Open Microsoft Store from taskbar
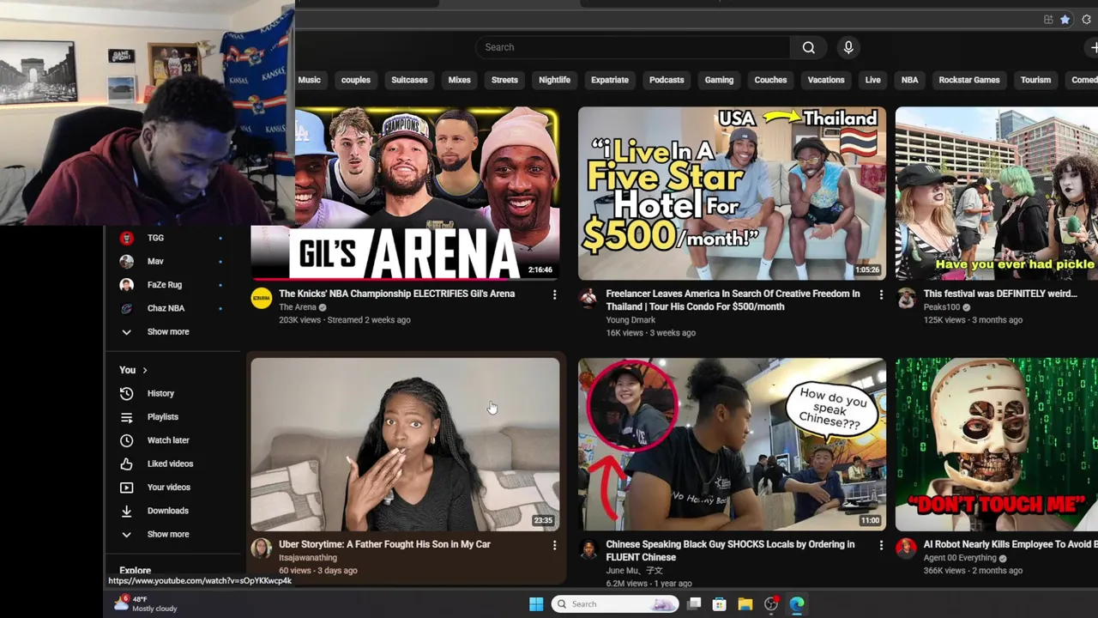This screenshot has width=1098, height=618. (x=720, y=604)
